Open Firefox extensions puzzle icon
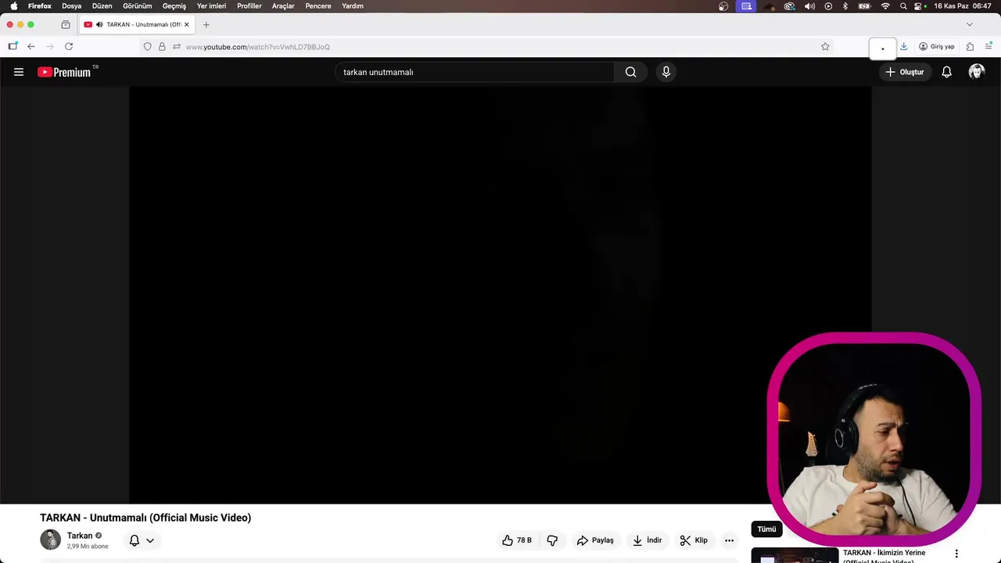This screenshot has width=1001, height=563. tap(970, 47)
